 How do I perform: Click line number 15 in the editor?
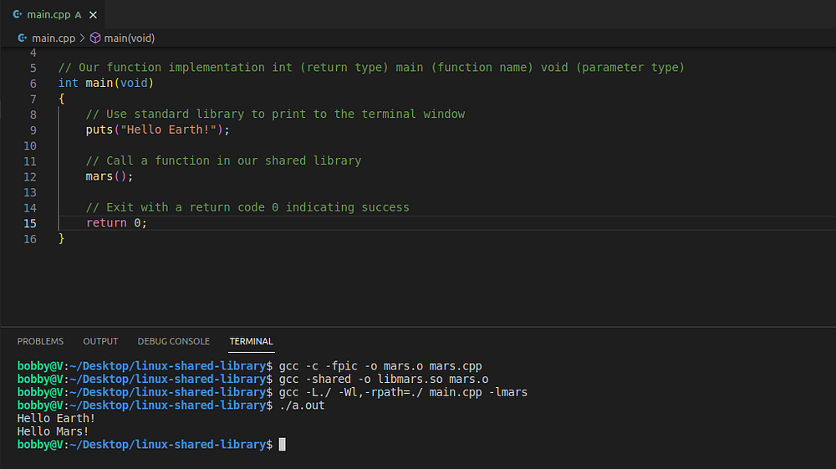click(30, 223)
